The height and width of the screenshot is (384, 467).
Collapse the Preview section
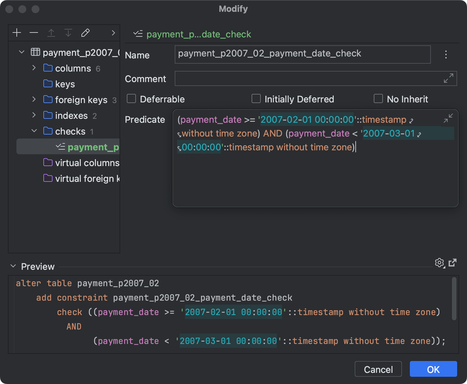click(13, 266)
